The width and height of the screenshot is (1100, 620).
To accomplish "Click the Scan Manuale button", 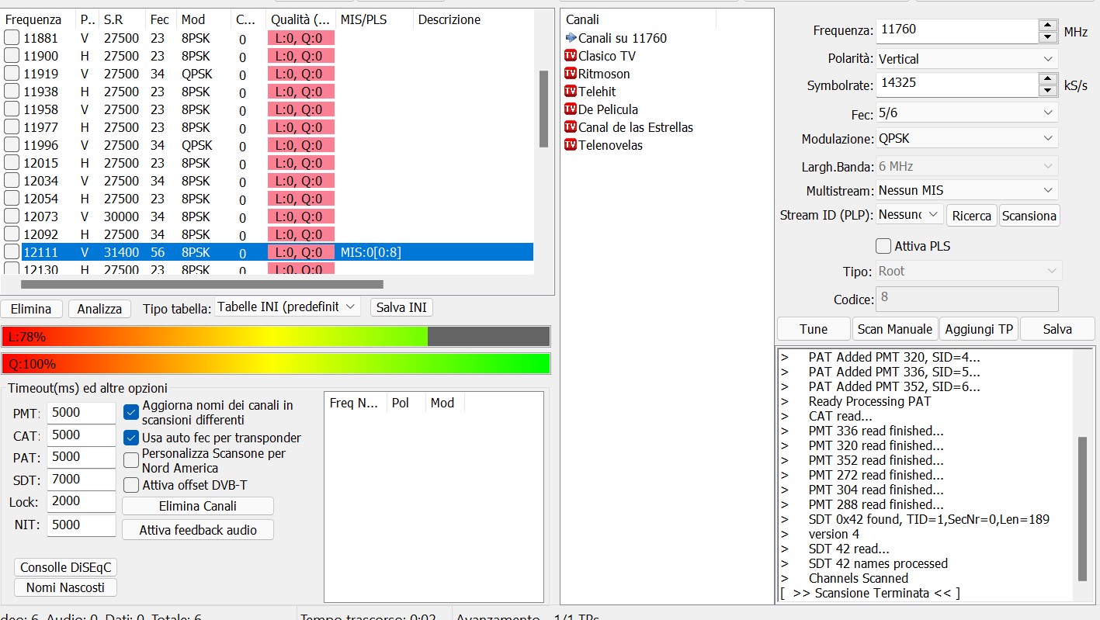I will pyautogui.click(x=895, y=329).
